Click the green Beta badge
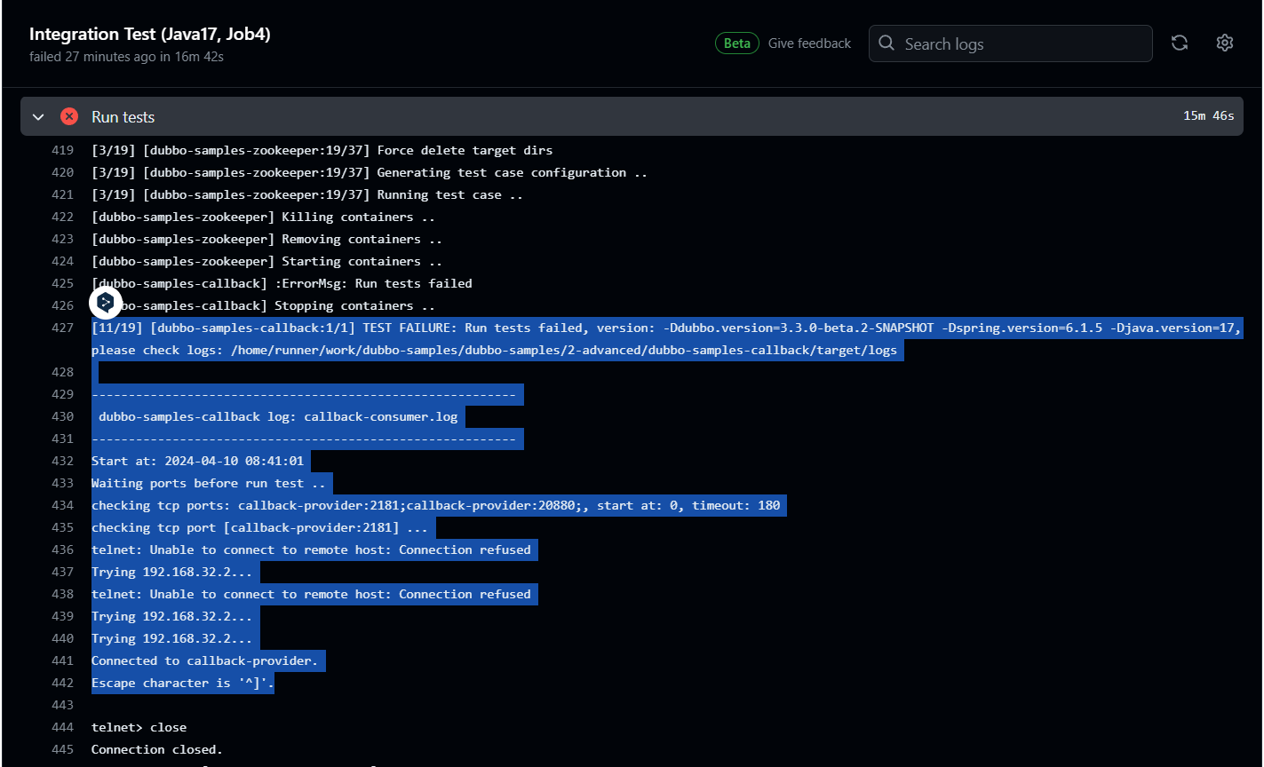Viewport: 1264px width, 767px height. (x=736, y=43)
